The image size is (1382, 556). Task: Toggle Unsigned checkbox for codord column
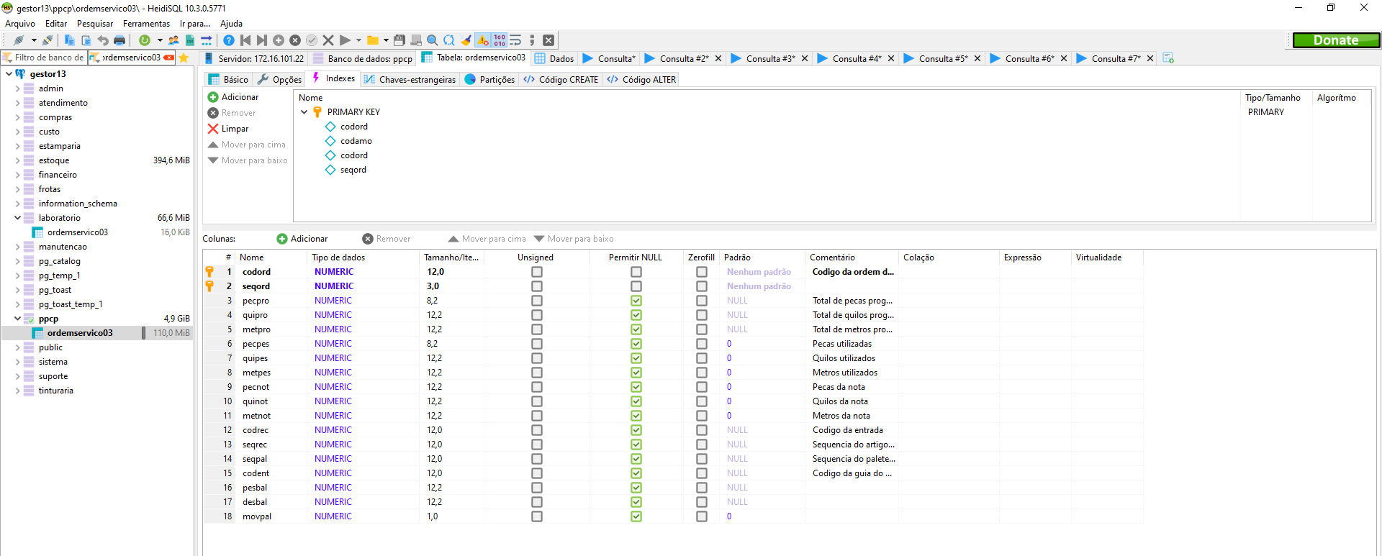click(536, 272)
